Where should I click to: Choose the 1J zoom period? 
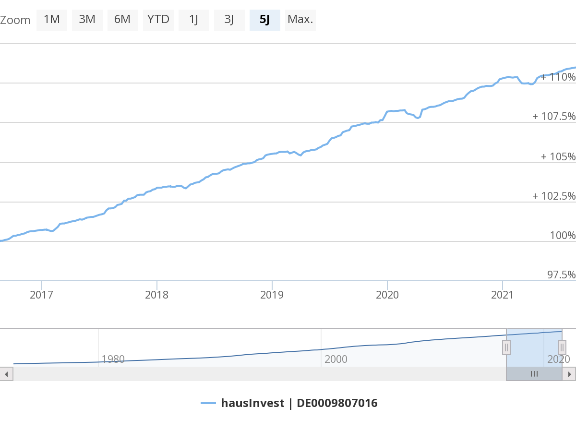pyautogui.click(x=194, y=20)
